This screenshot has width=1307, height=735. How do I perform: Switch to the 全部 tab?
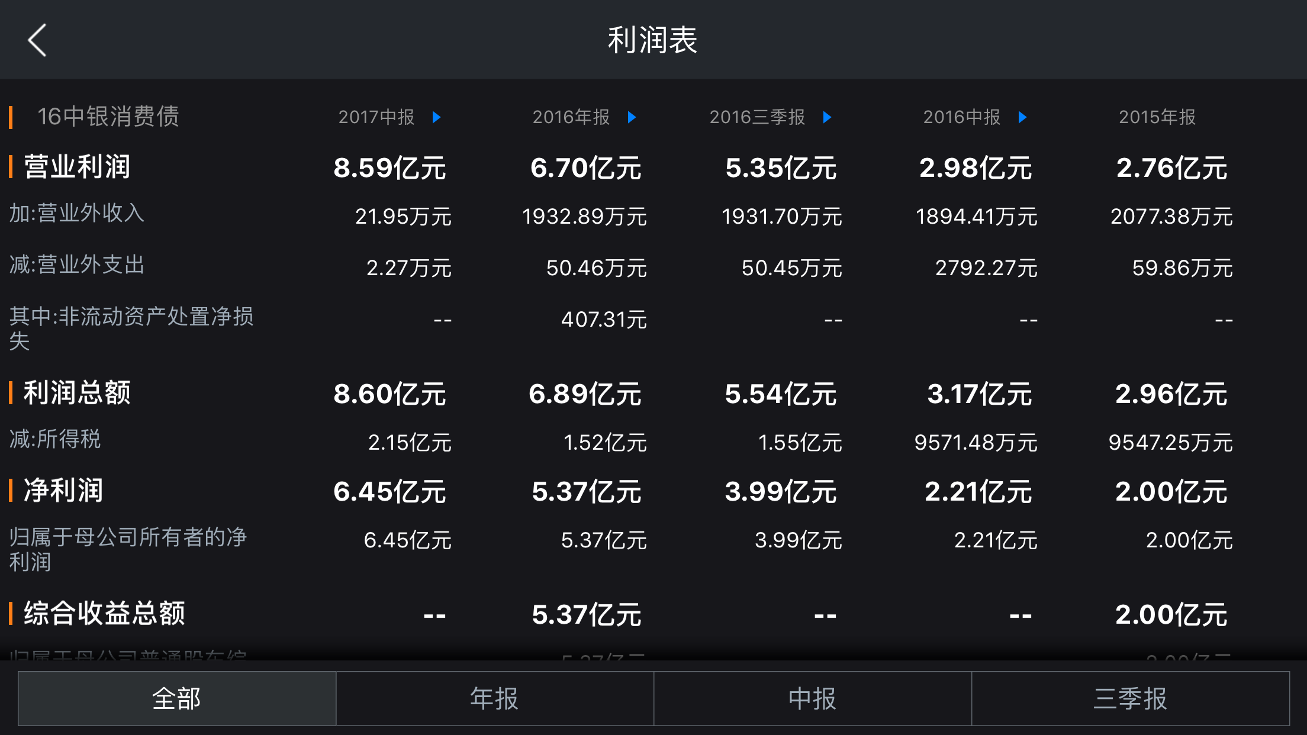[x=177, y=698]
